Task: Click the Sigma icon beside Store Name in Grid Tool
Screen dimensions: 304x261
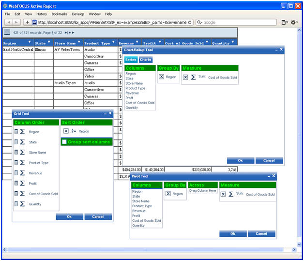Action: pyautogui.click(x=22, y=152)
